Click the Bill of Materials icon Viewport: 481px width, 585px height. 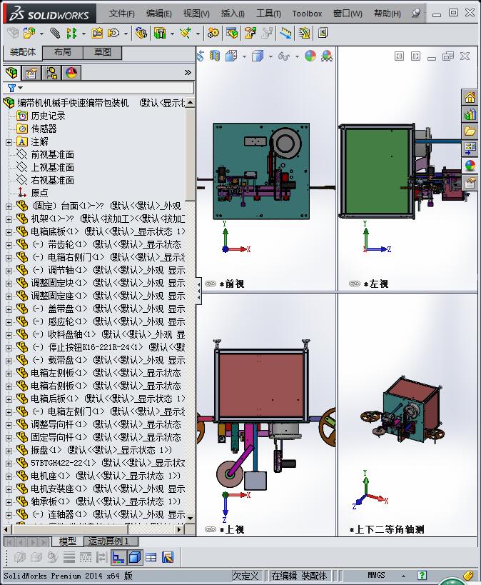tap(231, 34)
